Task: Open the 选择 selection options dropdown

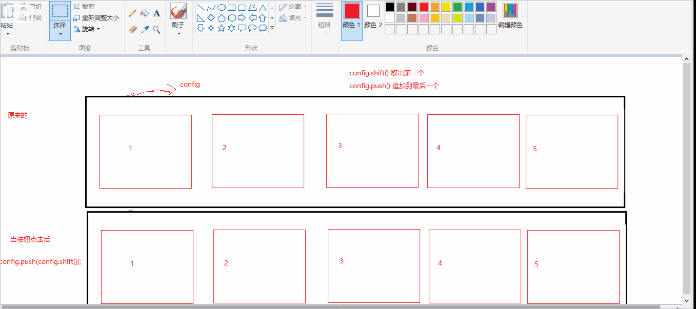Action: [60, 35]
